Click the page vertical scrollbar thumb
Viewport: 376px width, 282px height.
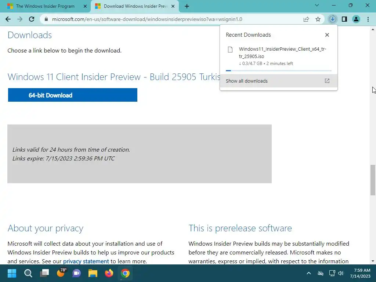coord(373,180)
